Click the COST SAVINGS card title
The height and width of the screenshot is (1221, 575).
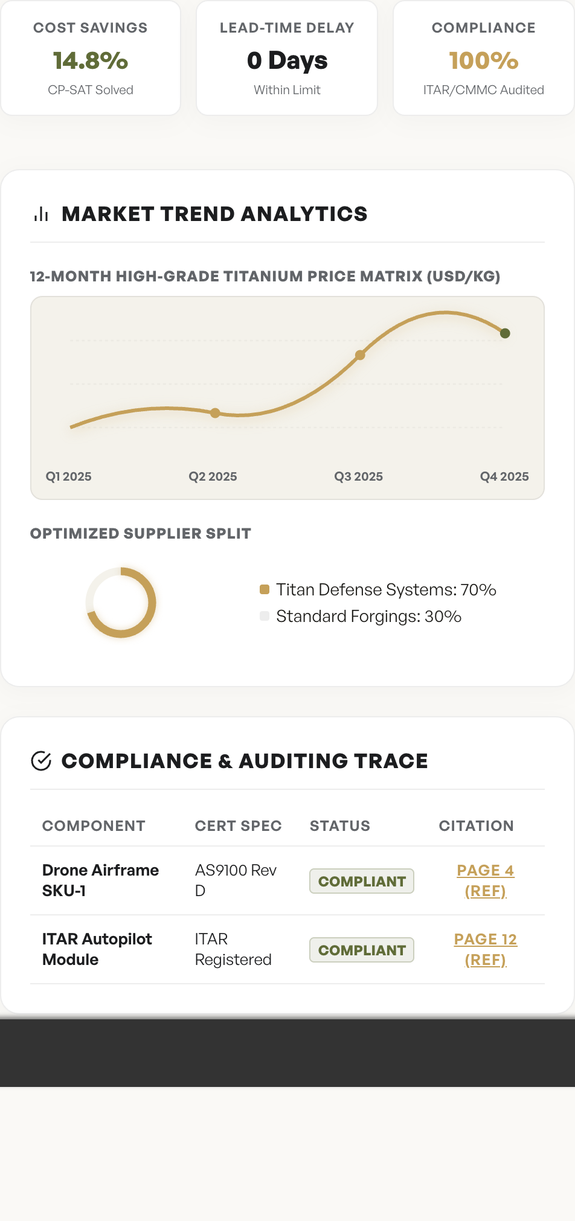point(91,28)
